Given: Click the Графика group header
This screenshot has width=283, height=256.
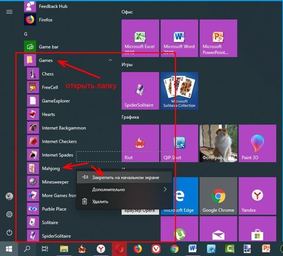Looking at the screenshot, I should pos(130,117).
